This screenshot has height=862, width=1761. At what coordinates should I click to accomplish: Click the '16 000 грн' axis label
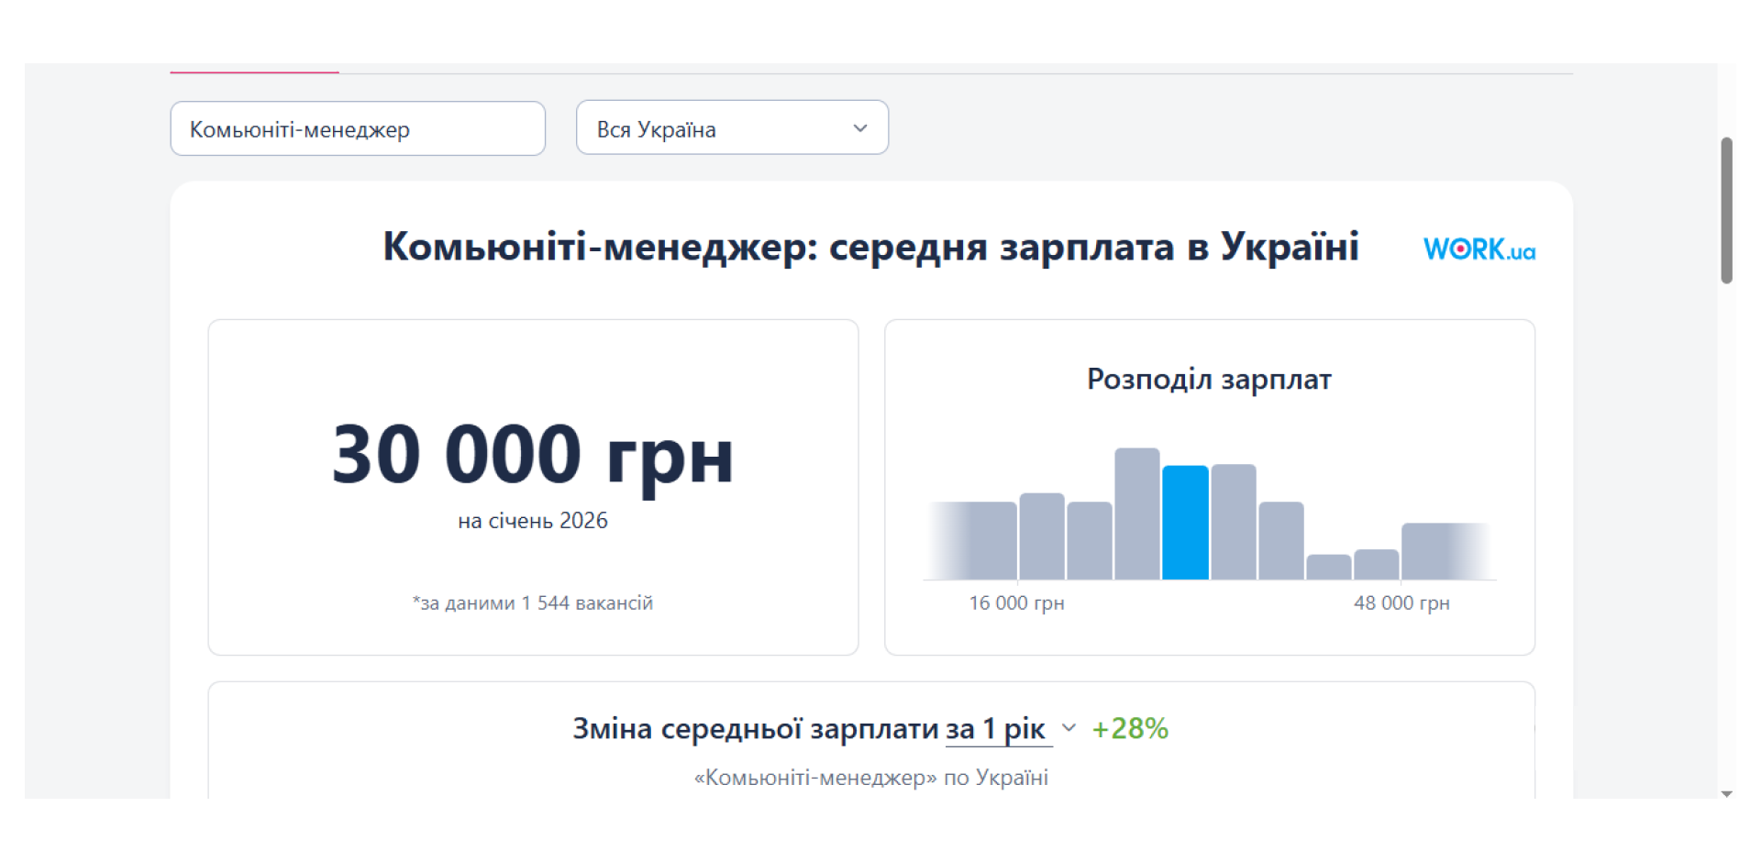tap(1016, 603)
